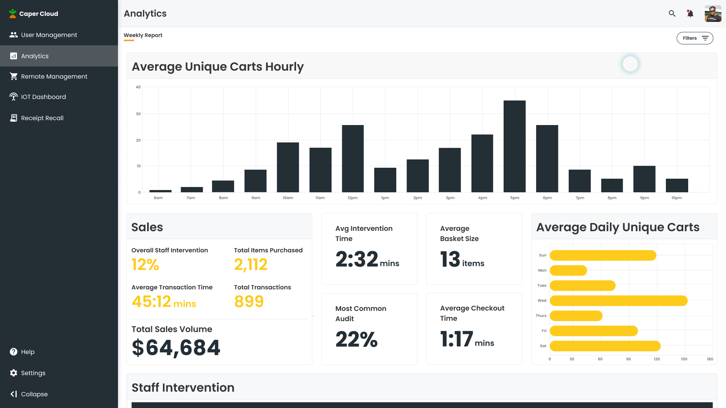Click the Remote Management cart icon

(14, 76)
